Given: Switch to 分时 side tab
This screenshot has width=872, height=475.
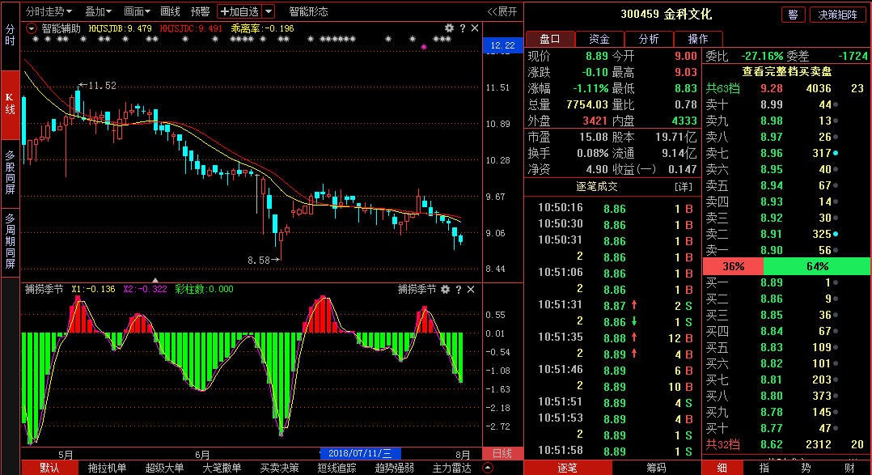Looking at the screenshot, I should (10, 35).
